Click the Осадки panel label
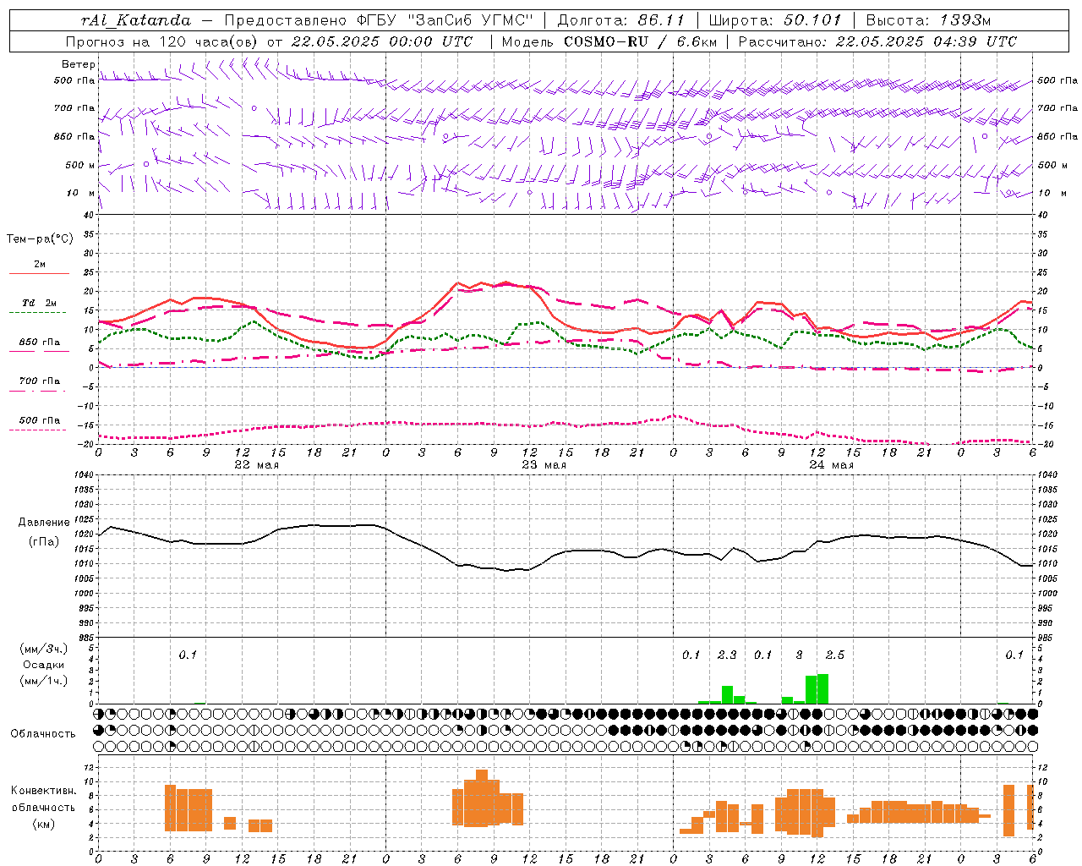Screen dimensions: 1082x866 [44, 665]
